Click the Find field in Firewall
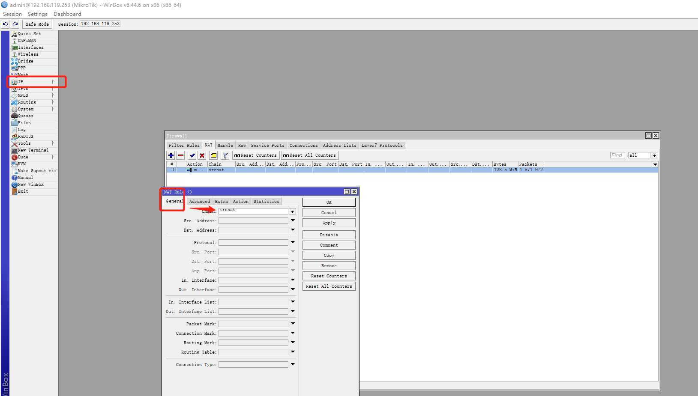This screenshot has height=396, width=698. [617, 155]
